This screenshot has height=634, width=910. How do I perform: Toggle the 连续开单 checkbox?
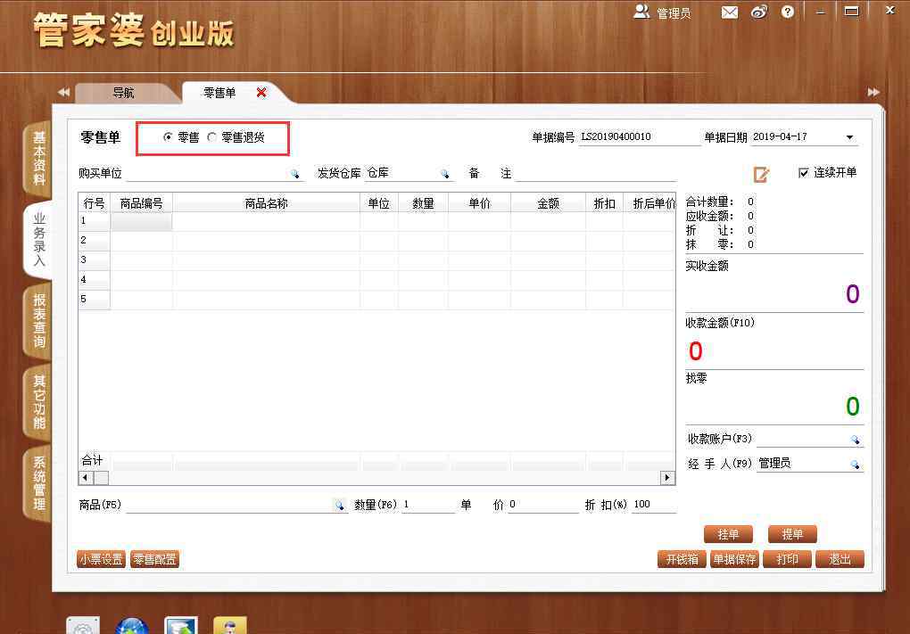(x=803, y=173)
